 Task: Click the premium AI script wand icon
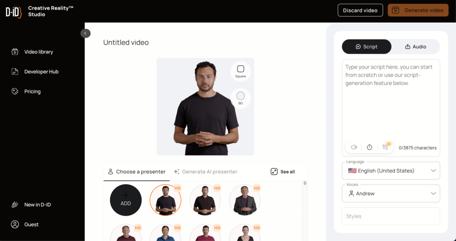(386, 147)
